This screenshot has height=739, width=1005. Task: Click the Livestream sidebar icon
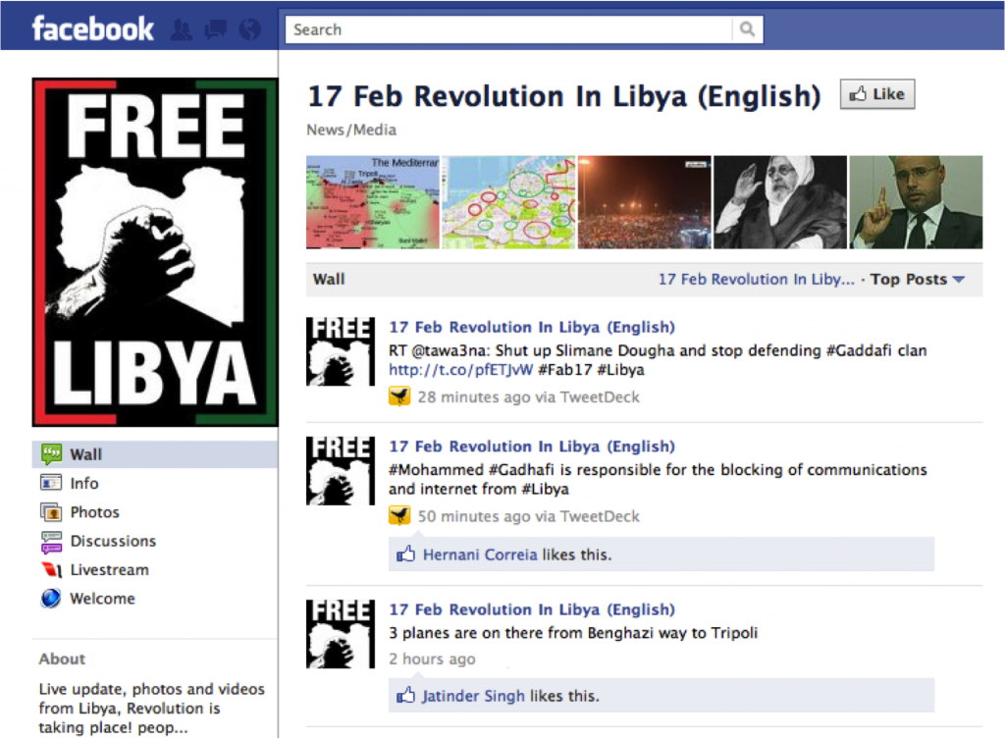pyautogui.click(x=51, y=570)
